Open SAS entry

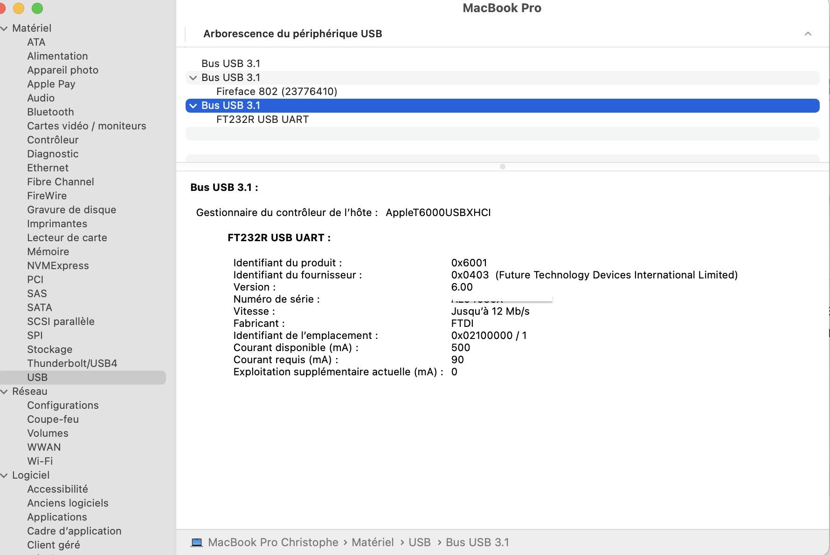click(37, 294)
